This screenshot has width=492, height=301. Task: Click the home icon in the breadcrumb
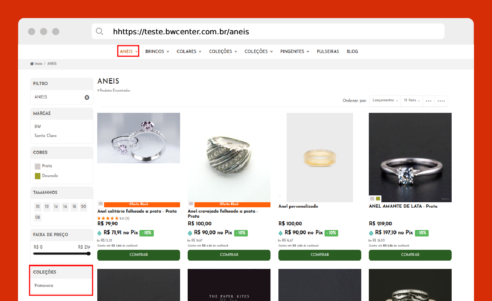[x=32, y=64]
